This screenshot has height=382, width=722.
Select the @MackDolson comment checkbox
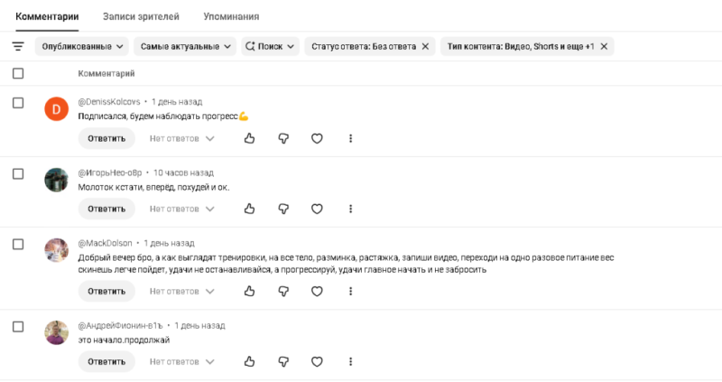[18, 244]
